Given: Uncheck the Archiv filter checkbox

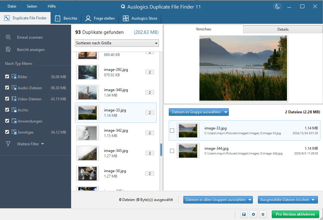Looking at the screenshot, I should coord(7,110).
